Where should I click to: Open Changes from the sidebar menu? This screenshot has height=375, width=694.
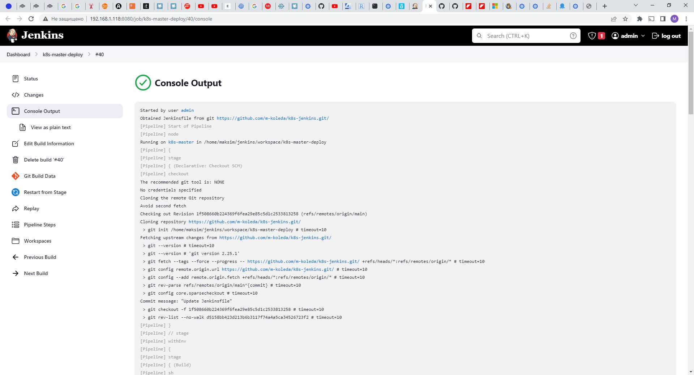point(34,95)
